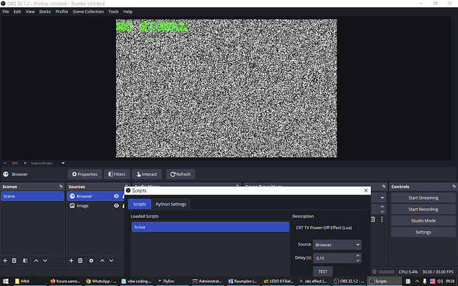458x286 pixels.
Task: Switch to OBS 32.1.2 taskbar item
Action: [x=349, y=281]
